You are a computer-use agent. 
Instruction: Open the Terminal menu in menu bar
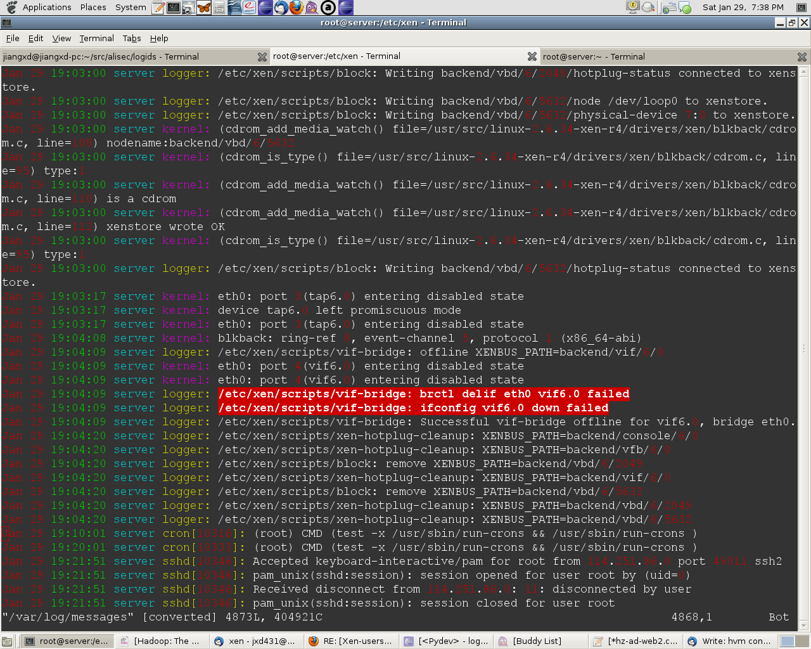pos(96,39)
